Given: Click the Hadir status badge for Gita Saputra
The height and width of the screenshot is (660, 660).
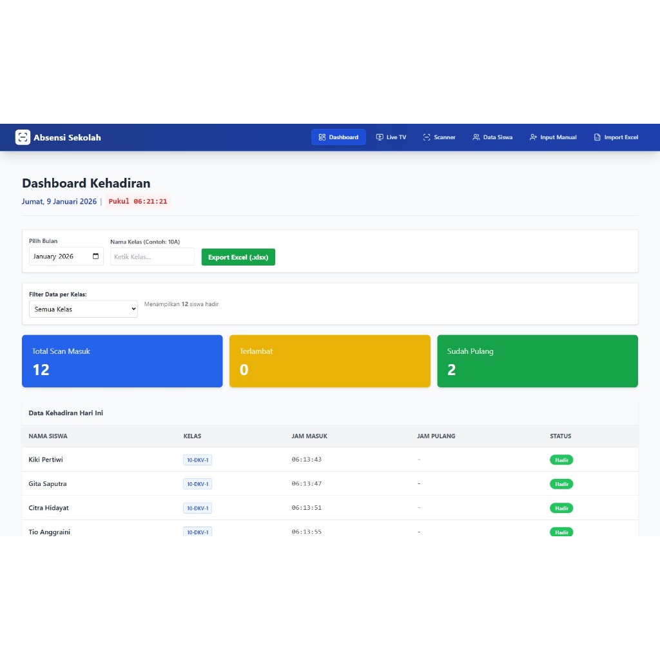Looking at the screenshot, I should coord(561,484).
